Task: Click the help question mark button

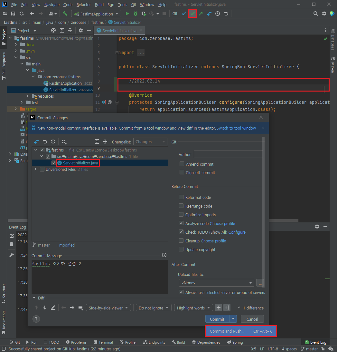Action: point(36,319)
